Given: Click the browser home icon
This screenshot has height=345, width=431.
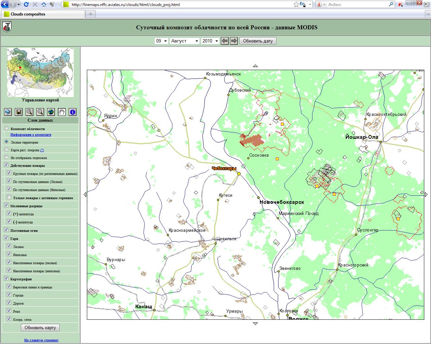Looking at the screenshot, I should point(44,4).
